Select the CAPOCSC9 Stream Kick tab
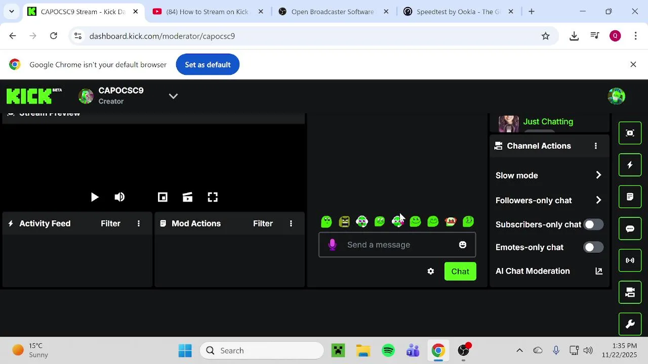This screenshot has width=648, height=364. pos(83,12)
